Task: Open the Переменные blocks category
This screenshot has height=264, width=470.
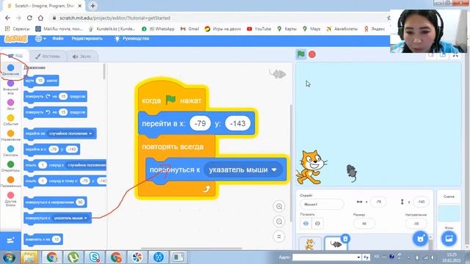Action: 10,182
